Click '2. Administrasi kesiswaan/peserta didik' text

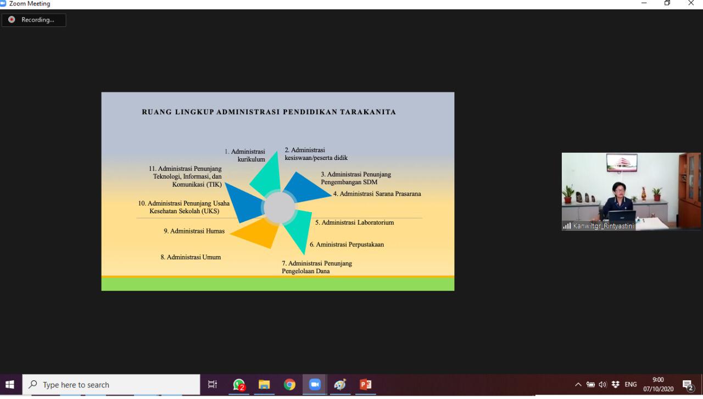316,154
